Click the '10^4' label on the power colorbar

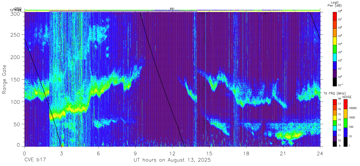click(339, 44)
